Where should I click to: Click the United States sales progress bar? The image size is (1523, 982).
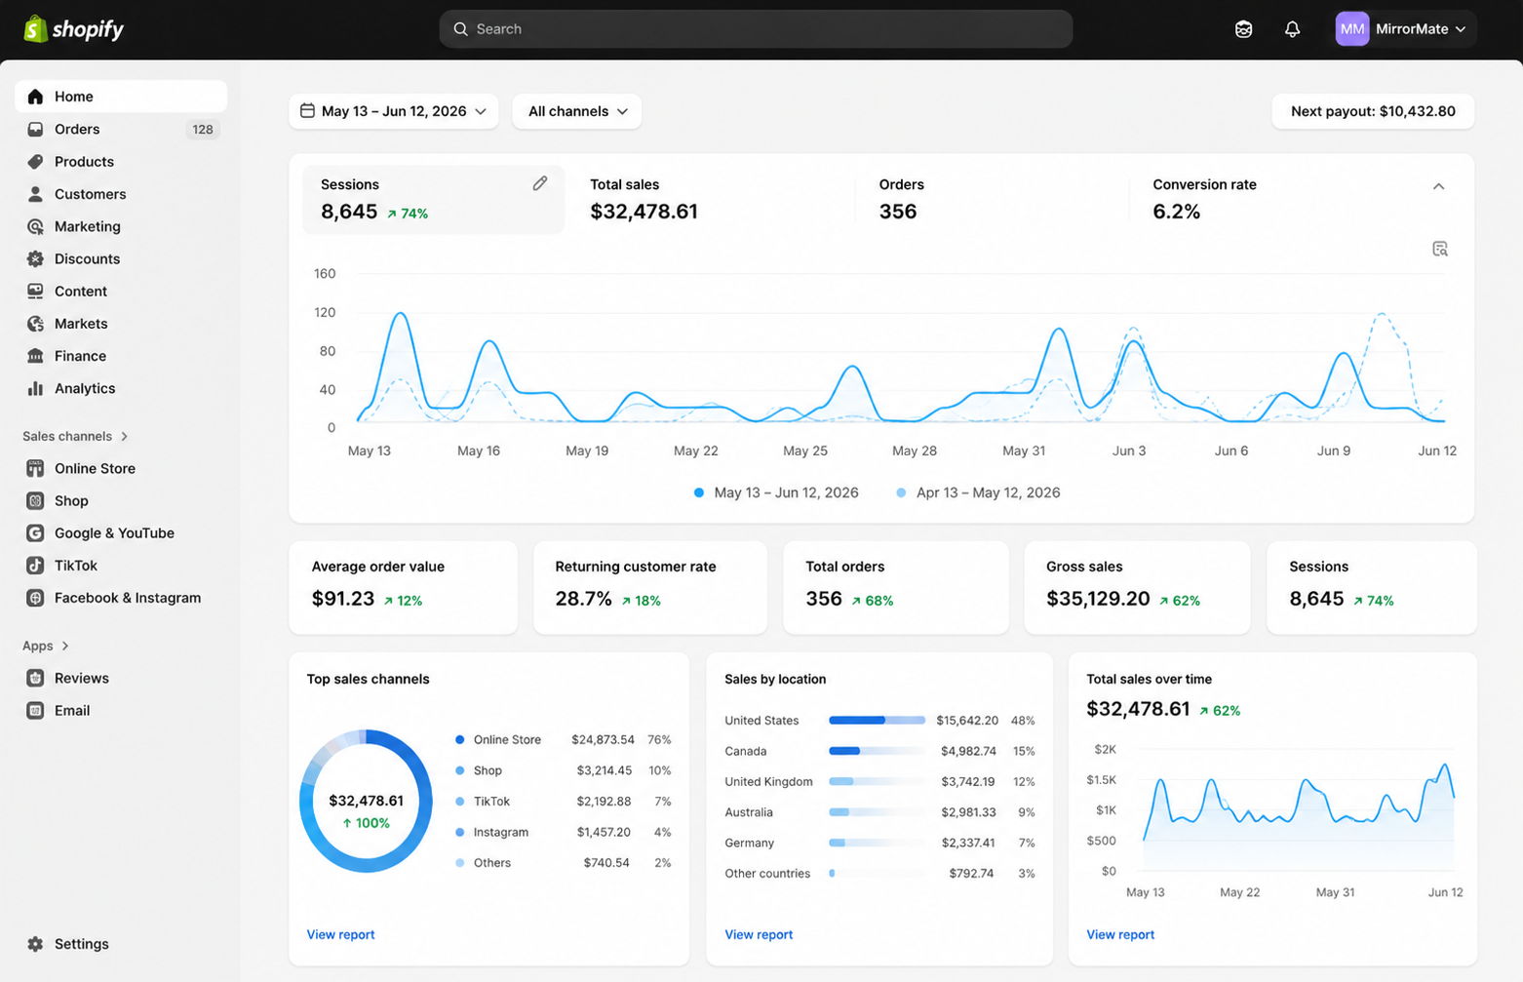click(877, 721)
